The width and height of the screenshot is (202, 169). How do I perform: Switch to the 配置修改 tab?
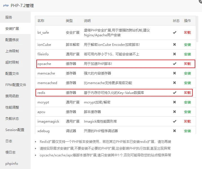click(x=12, y=40)
